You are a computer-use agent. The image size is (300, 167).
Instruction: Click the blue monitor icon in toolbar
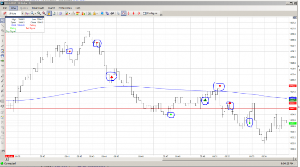click(x=102, y=13)
